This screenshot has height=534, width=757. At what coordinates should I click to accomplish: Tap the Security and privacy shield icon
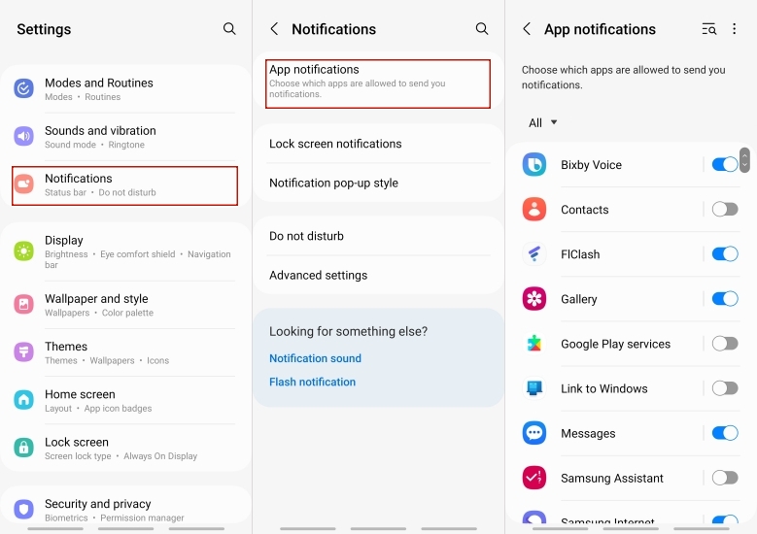pyautogui.click(x=23, y=509)
